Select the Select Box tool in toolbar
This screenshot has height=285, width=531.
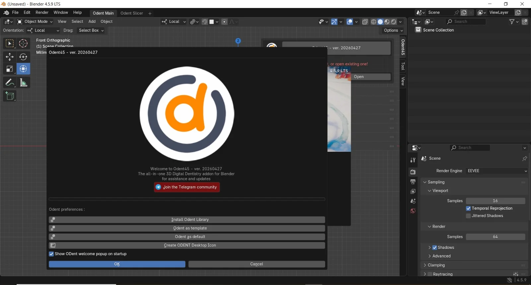pyautogui.click(x=10, y=43)
